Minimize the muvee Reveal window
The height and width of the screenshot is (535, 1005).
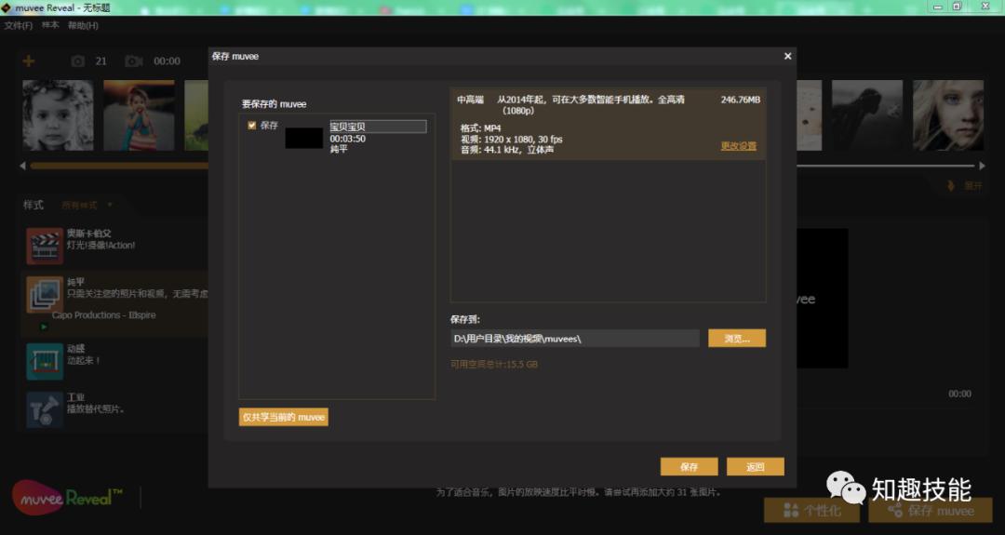pyautogui.click(x=938, y=7)
